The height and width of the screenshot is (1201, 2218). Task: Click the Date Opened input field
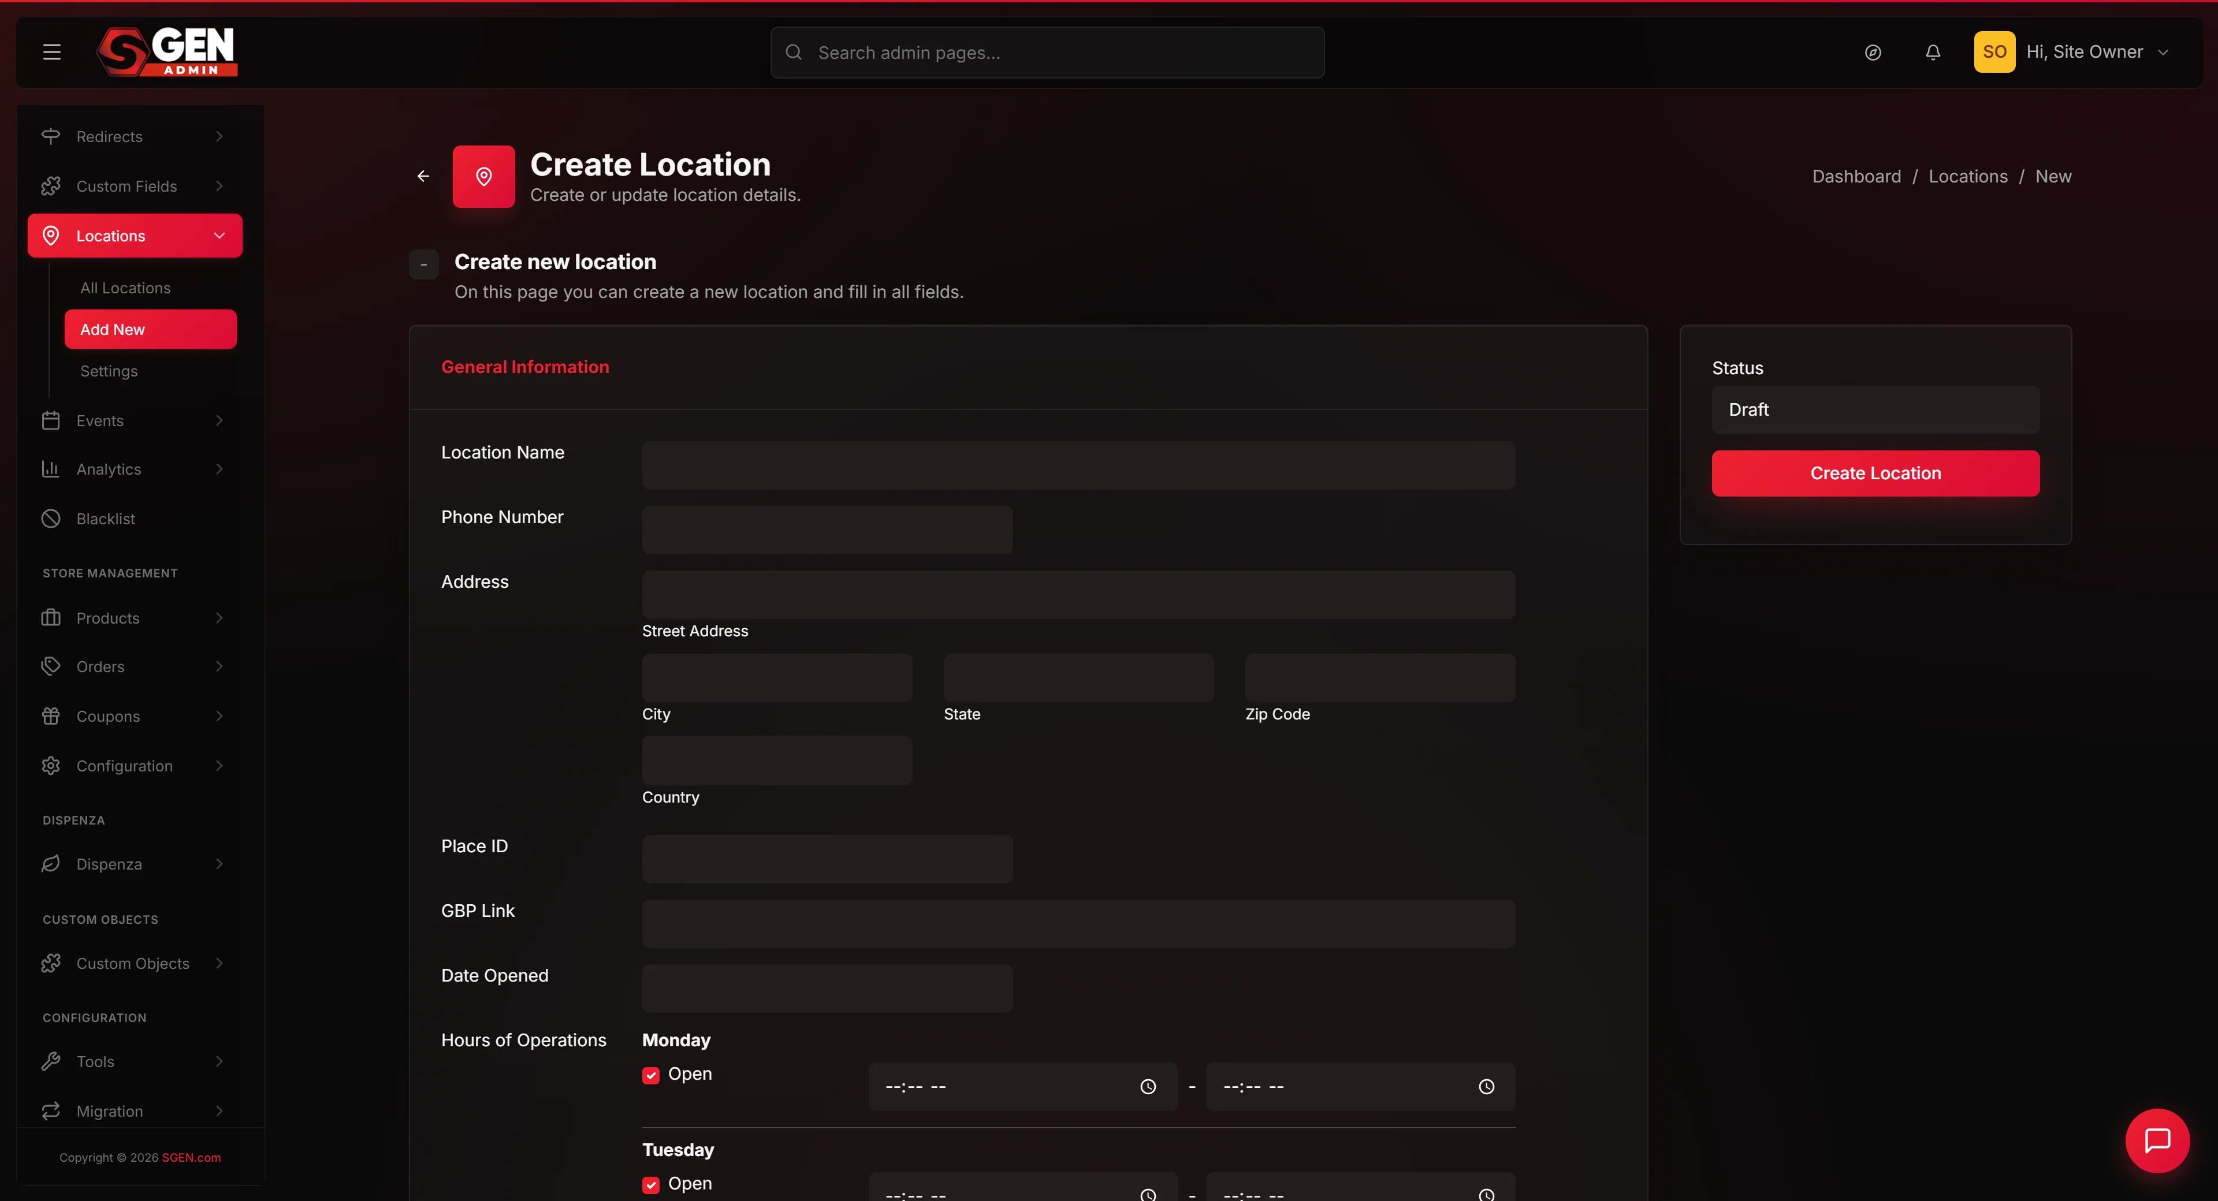827,989
